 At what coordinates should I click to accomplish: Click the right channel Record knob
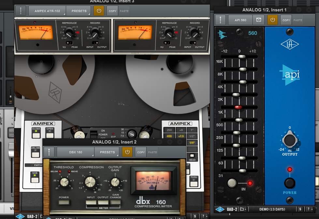tap(194, 33)
